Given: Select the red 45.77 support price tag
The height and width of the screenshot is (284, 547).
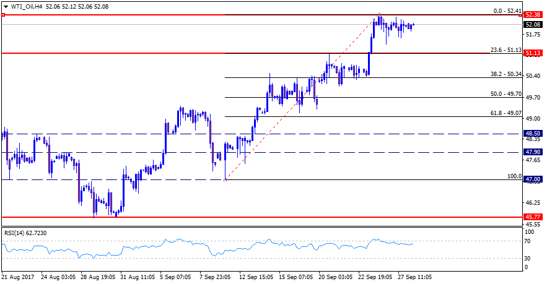Looking at the screenshot, I should tap(533, 217).
